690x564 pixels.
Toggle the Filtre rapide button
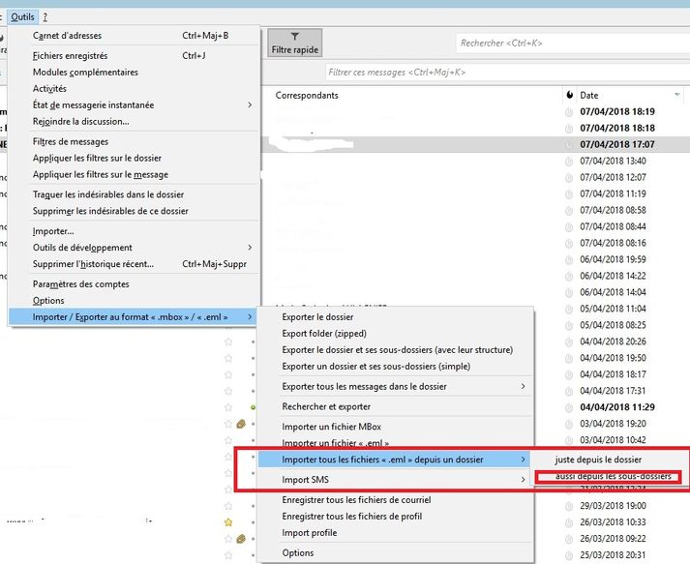click(x=295, y=43)
